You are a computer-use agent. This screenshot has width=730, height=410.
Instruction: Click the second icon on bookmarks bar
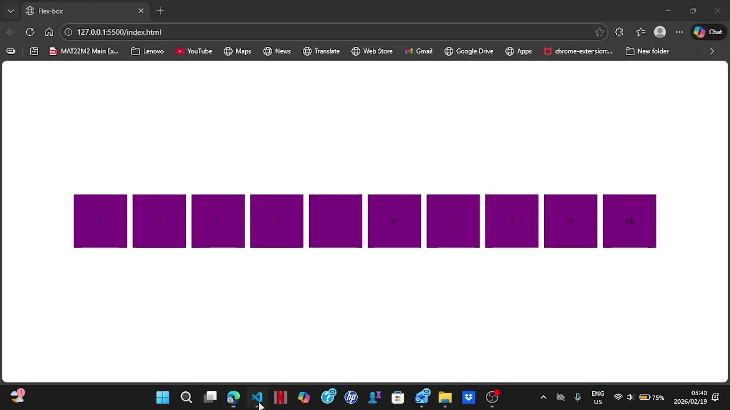click(x=34, y=51)
